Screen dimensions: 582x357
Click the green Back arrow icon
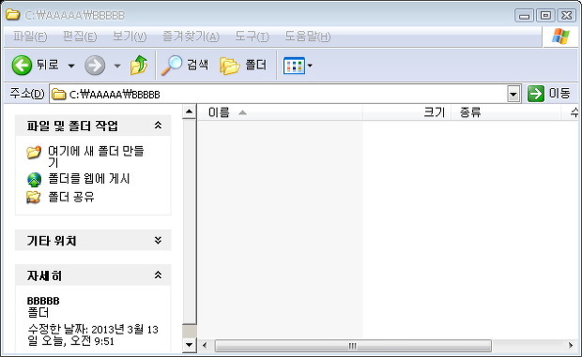coord(22,66)
